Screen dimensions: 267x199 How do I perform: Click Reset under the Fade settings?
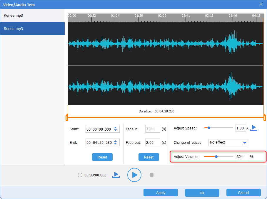tap(149, 157)
